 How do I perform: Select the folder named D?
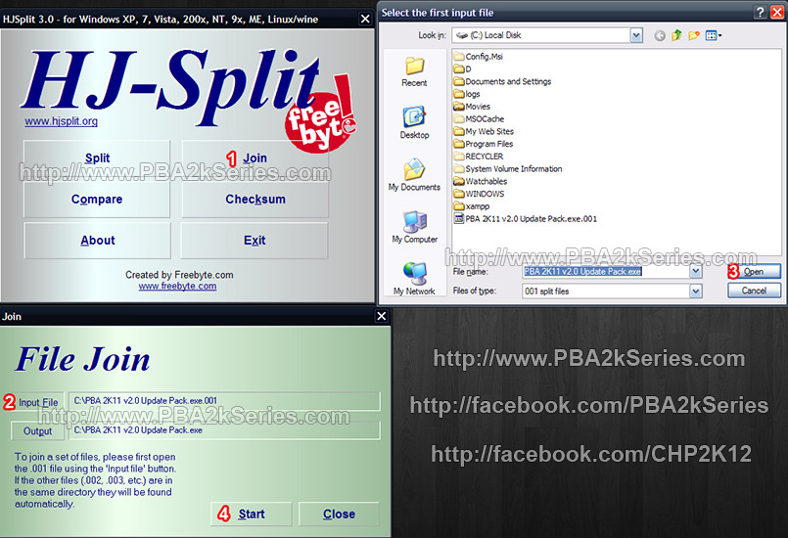(462, 68)
